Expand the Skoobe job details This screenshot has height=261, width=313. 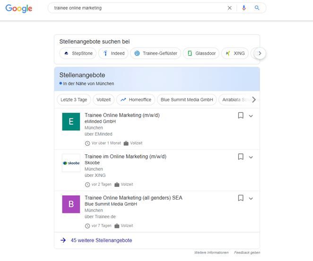pyautogui.click(x=251, y=157)
